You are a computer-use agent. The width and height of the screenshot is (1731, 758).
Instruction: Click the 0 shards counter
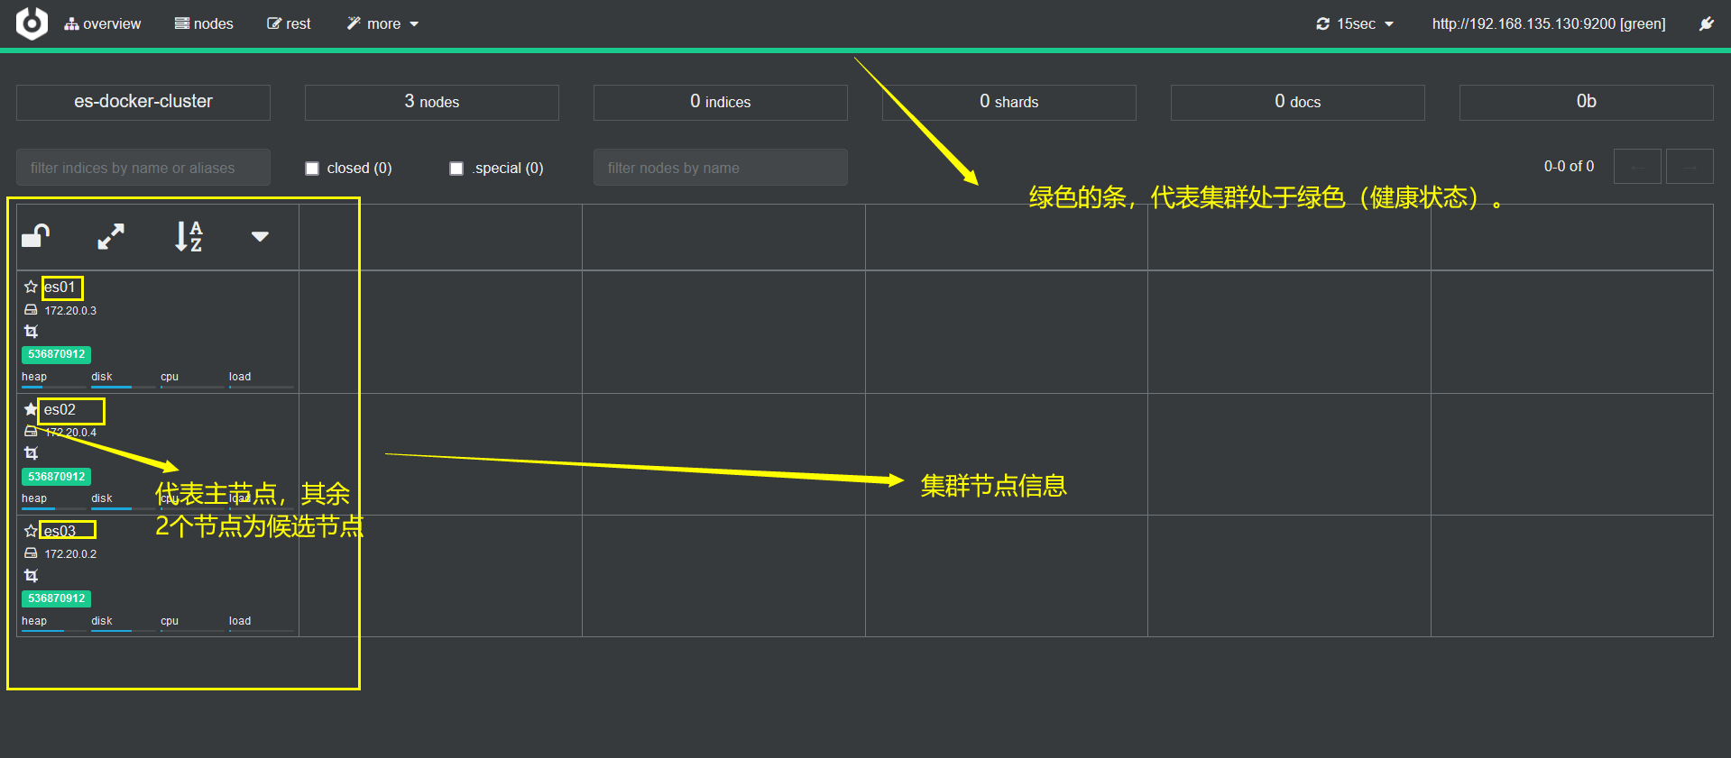click(x=1009, y=102)
